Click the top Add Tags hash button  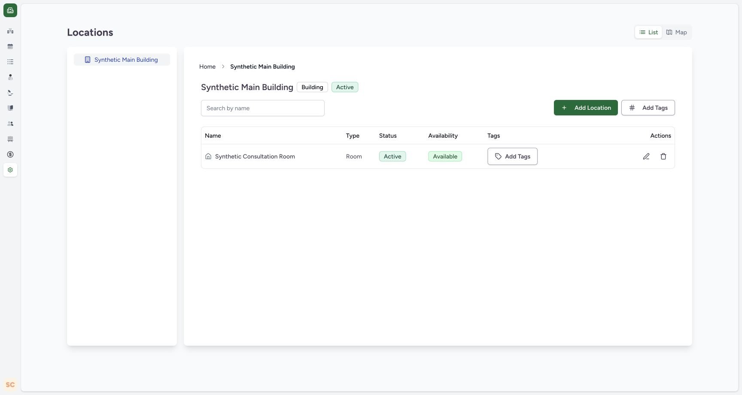(648, 108)
